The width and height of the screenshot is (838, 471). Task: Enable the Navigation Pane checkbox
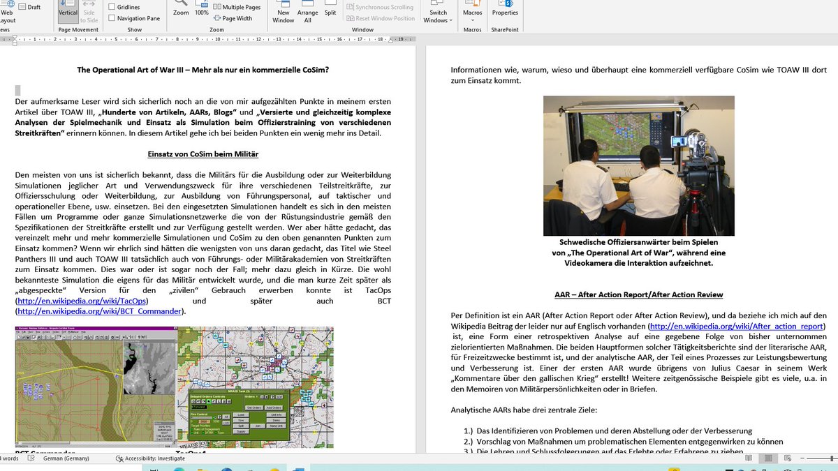pyautogui.click(x=134, y=18)
